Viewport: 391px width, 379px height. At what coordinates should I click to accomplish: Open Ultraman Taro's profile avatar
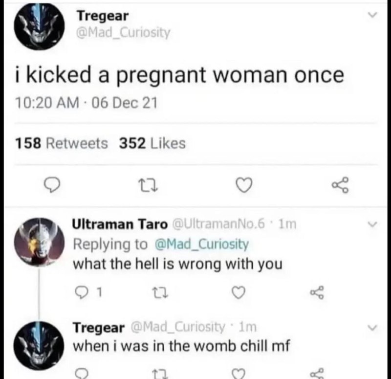tap(39, 242)
